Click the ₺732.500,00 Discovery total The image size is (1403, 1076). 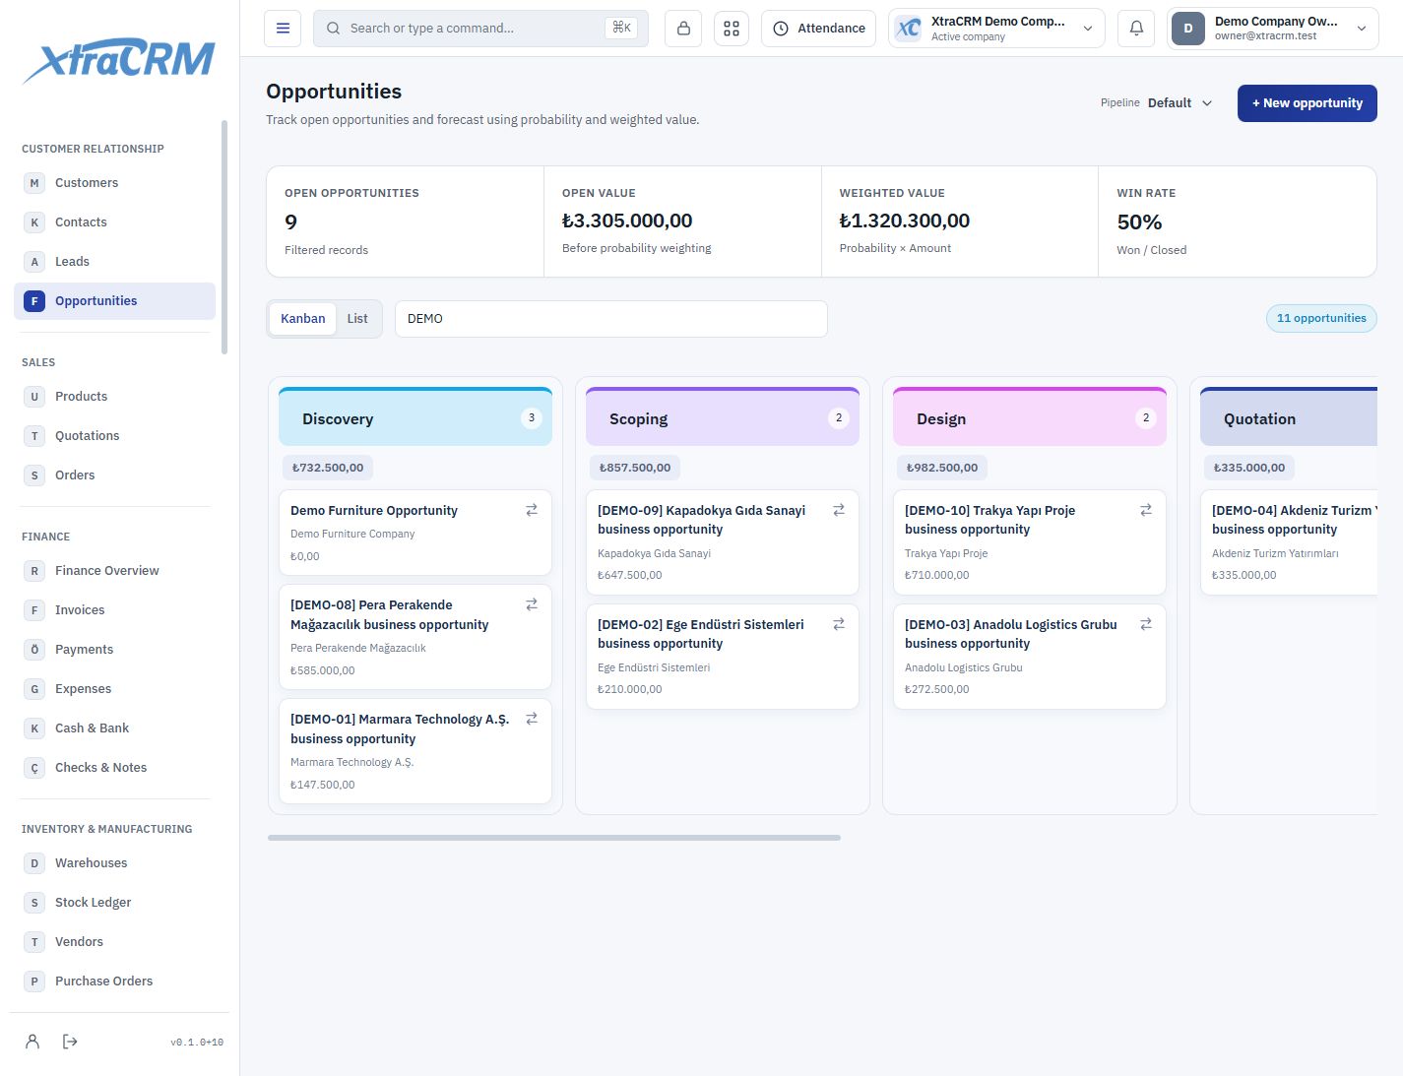click(x=328, y=468)
